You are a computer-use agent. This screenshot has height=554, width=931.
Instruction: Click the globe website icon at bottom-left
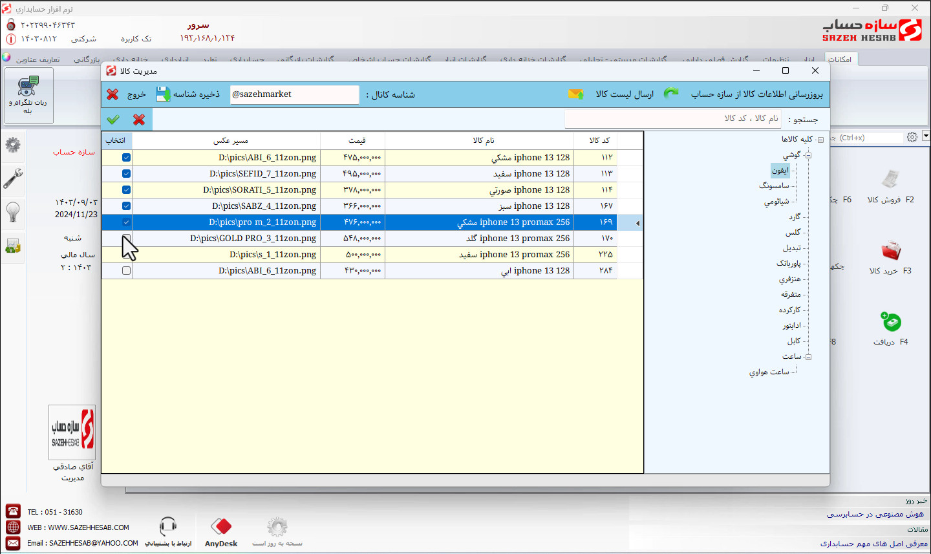pyautogui.click(x=13, y=527)
